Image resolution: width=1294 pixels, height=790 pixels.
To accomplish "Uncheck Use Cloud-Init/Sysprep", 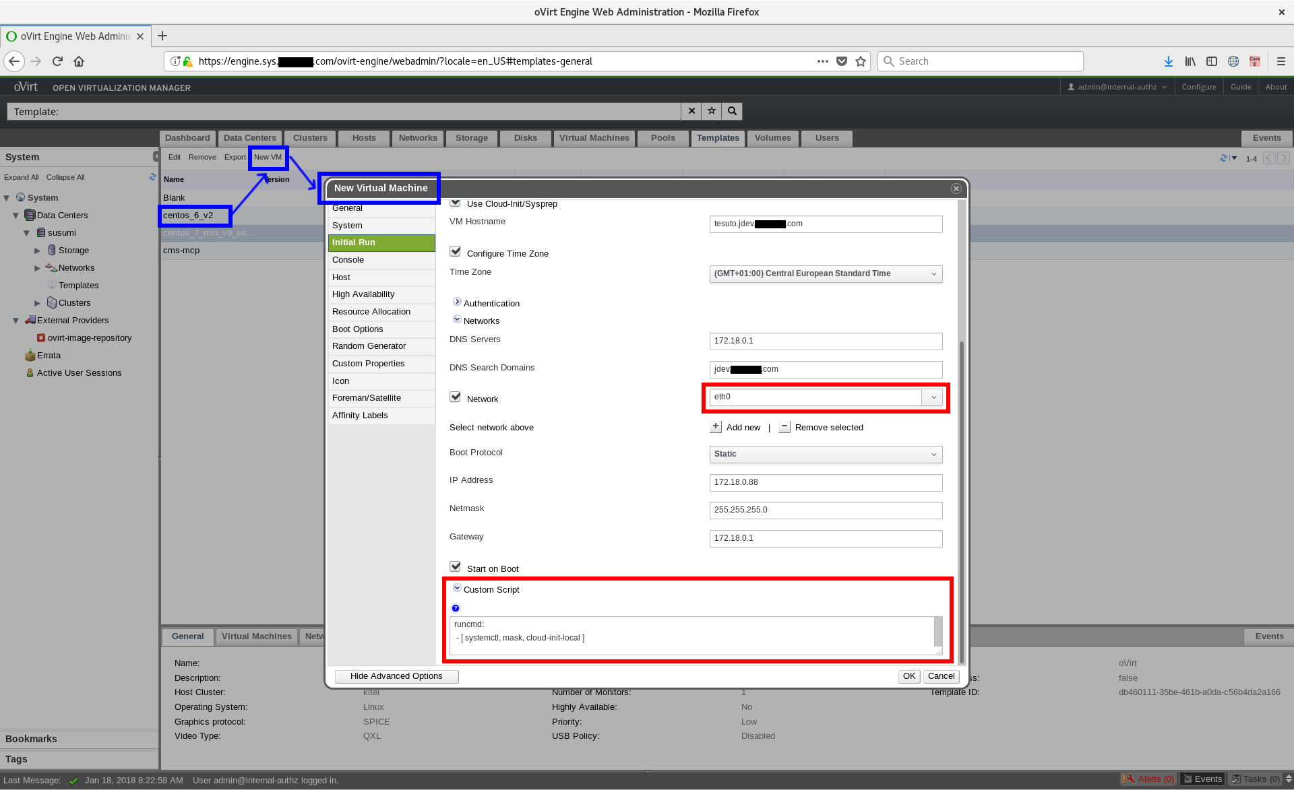I will tap(456, 202).
